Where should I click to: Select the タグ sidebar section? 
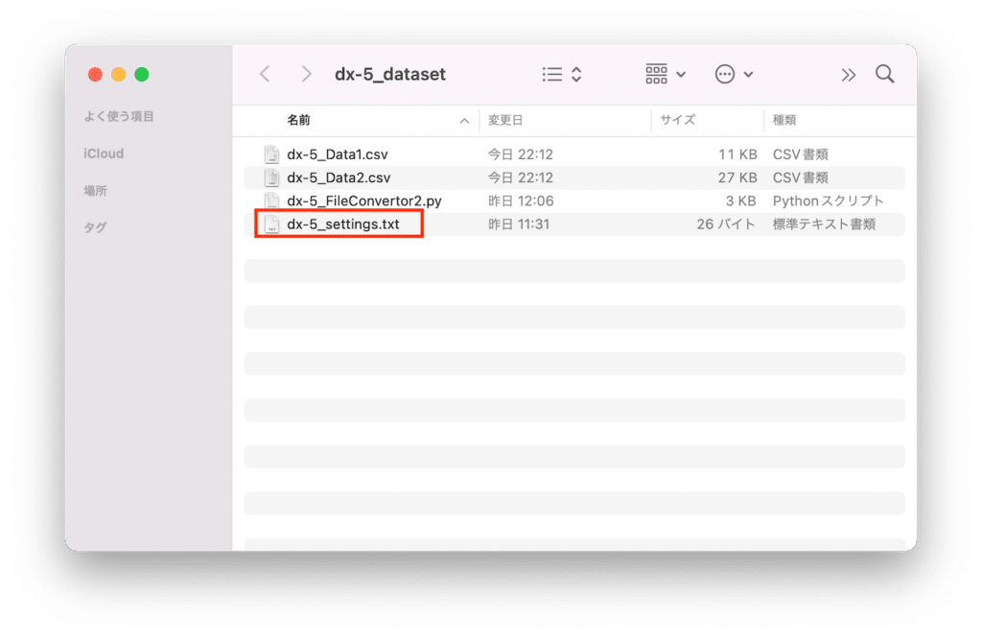(95, 227)
